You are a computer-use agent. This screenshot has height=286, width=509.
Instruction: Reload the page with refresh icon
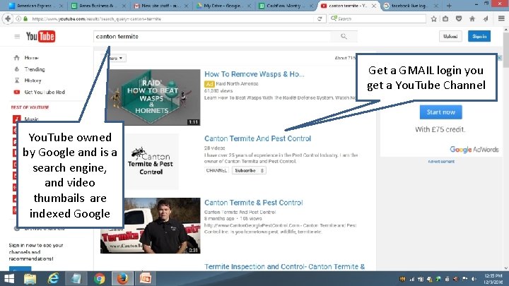[320, 19]
